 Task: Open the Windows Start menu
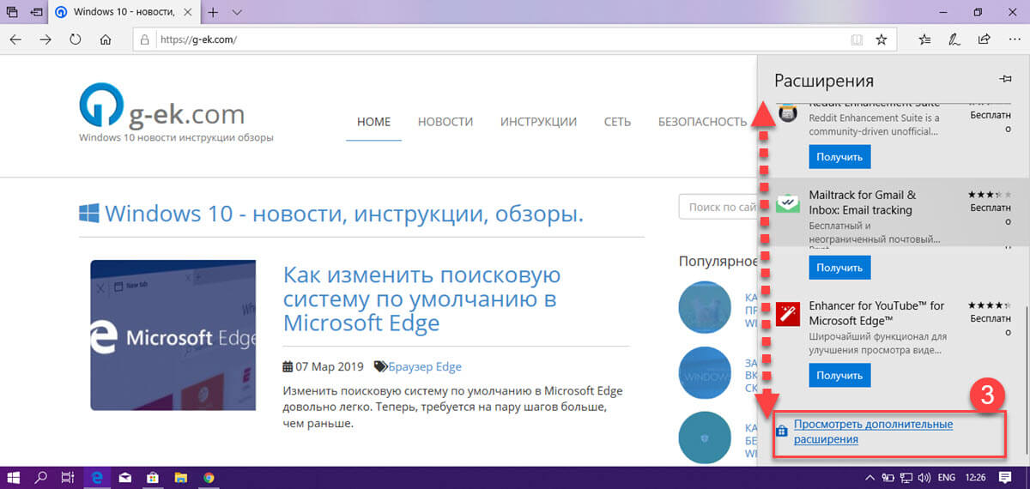point(14,478)
